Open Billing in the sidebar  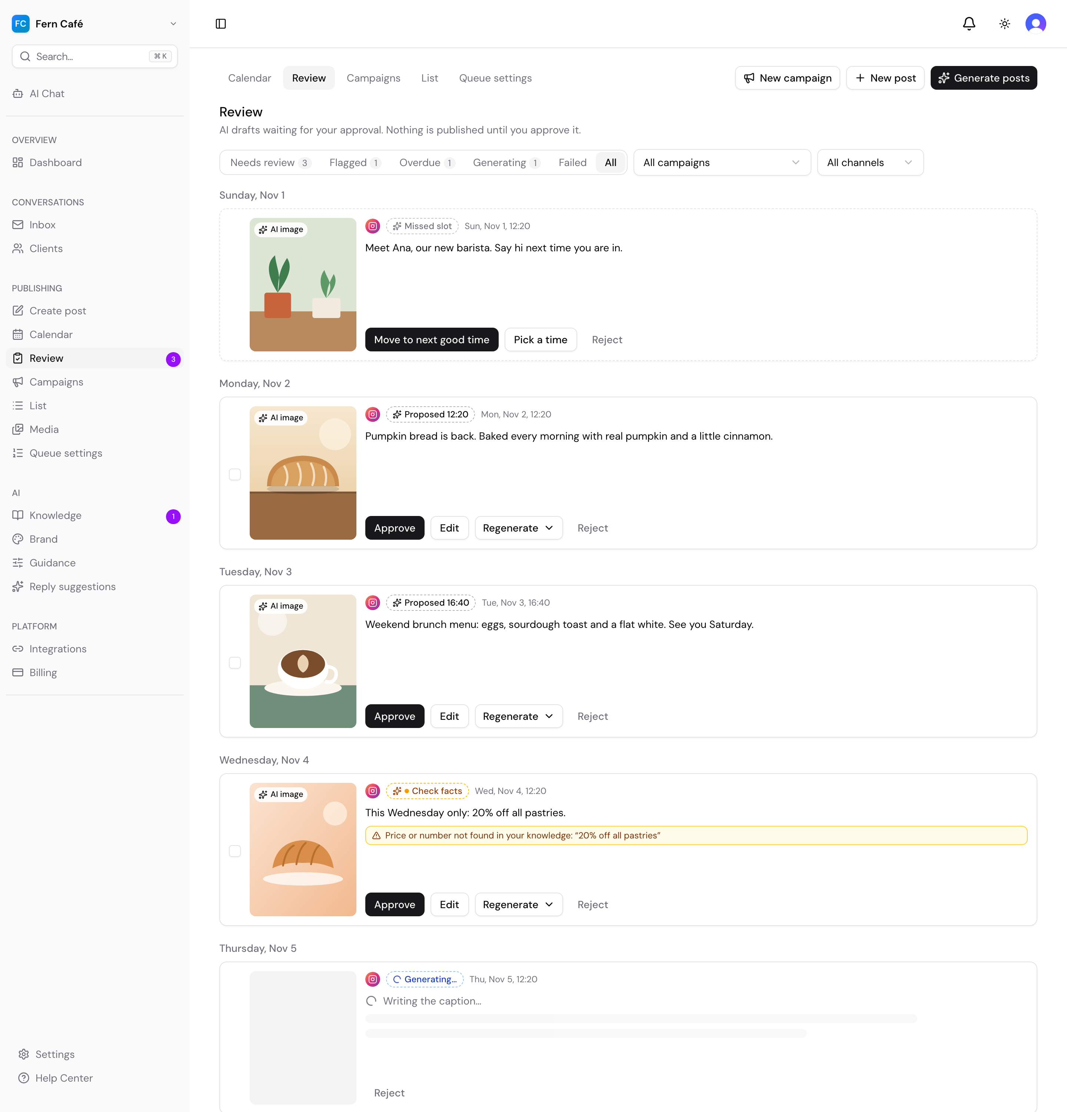click(95, 673)
